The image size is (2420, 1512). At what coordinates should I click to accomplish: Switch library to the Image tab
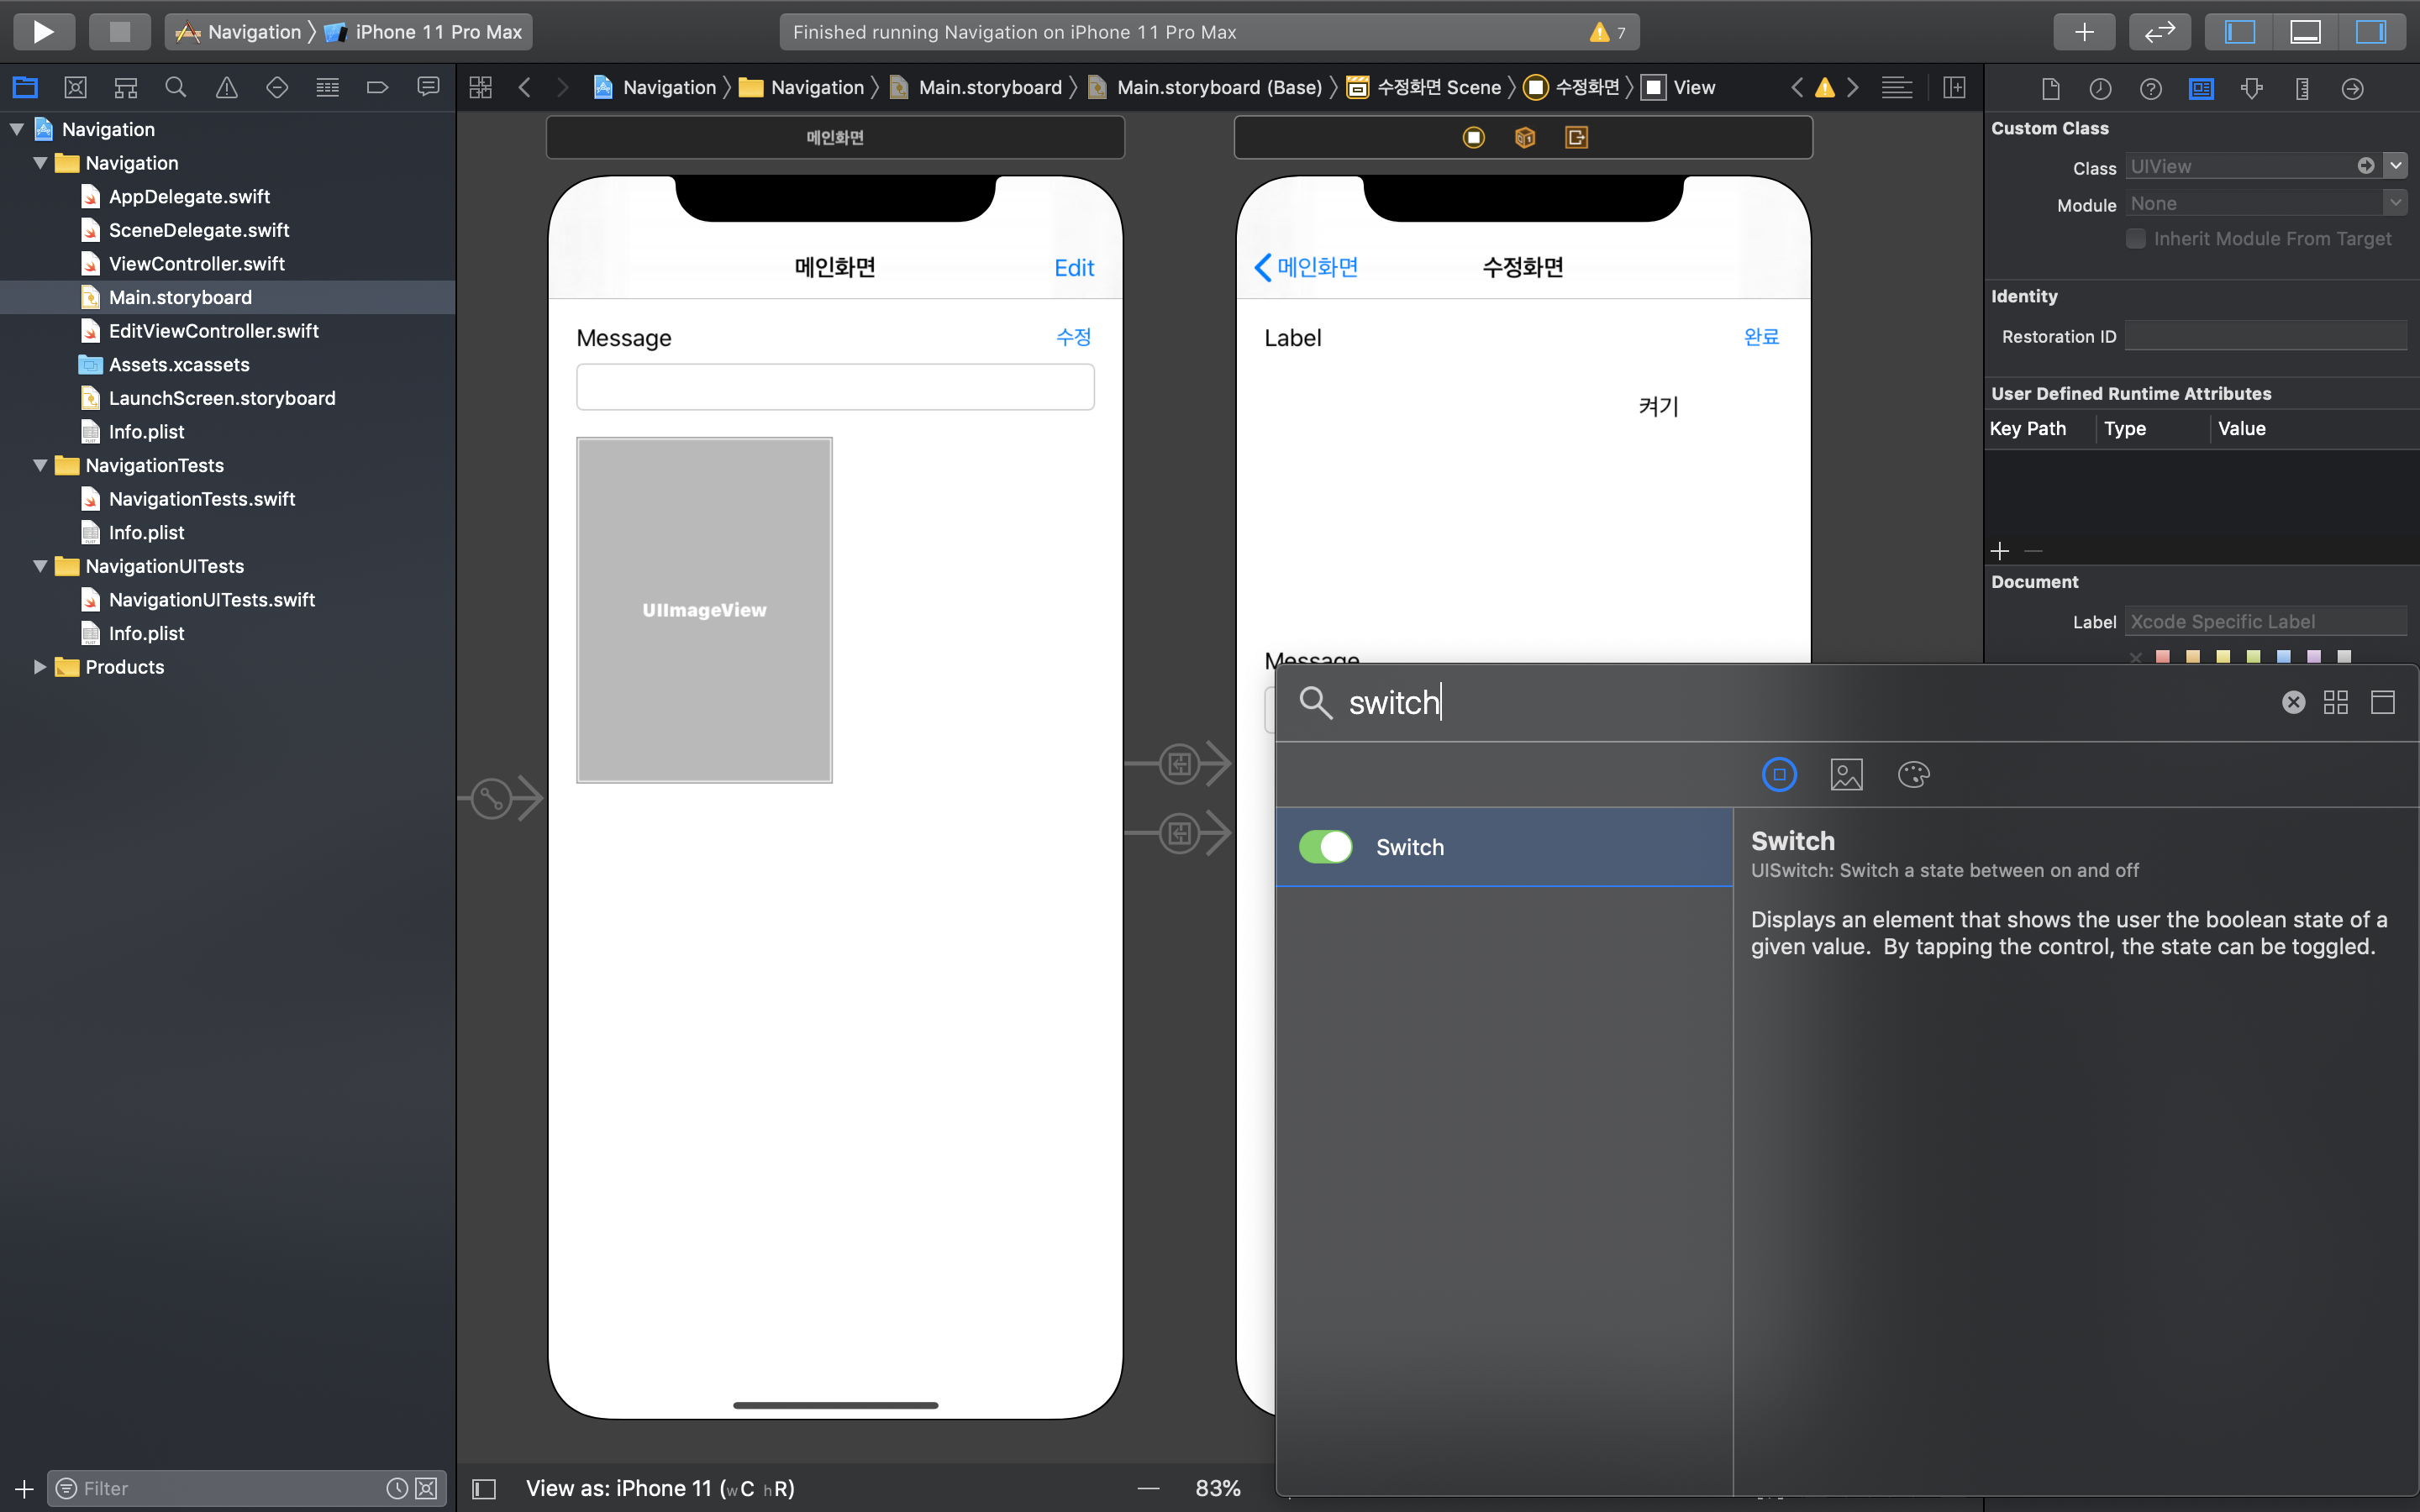click(1846, 774)
